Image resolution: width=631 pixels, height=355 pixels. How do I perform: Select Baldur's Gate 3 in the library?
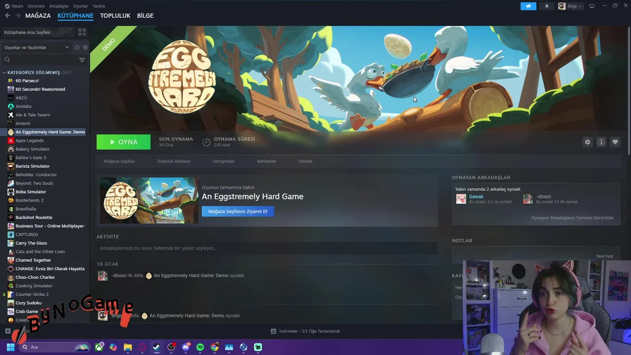(x=31, y=158)
